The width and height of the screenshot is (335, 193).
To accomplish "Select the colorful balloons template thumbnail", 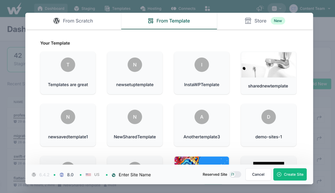I will pos(202,161).
